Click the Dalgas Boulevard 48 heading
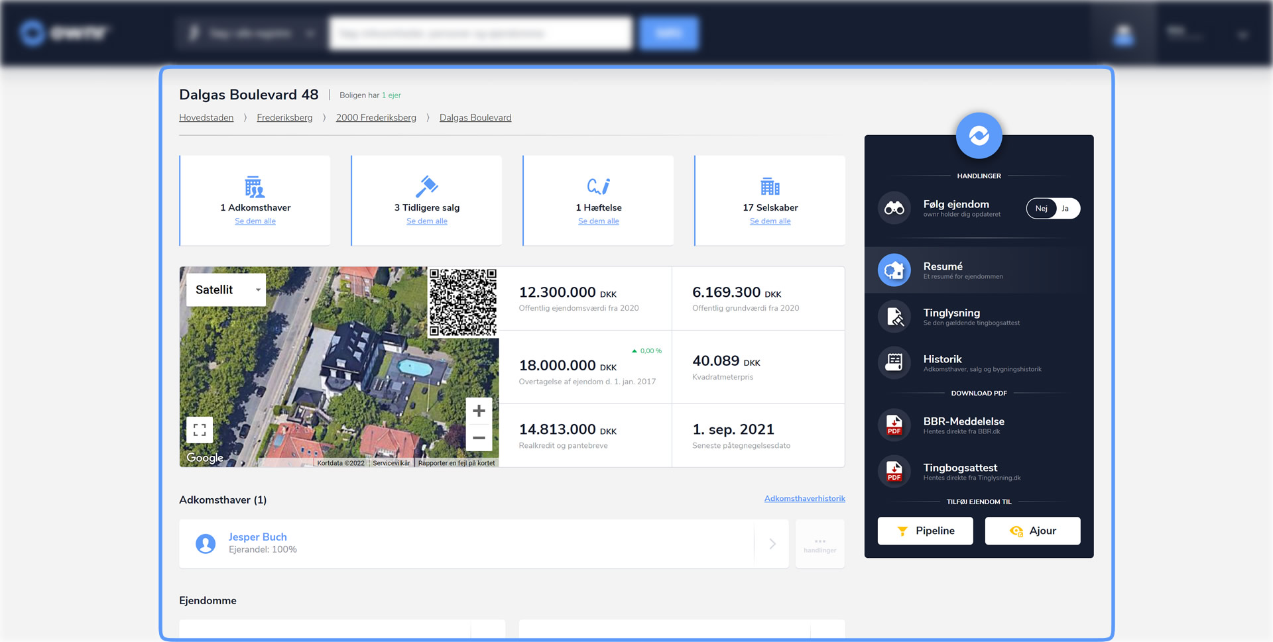The height and width of the screenshot is (642, 1273). point(249,95)
